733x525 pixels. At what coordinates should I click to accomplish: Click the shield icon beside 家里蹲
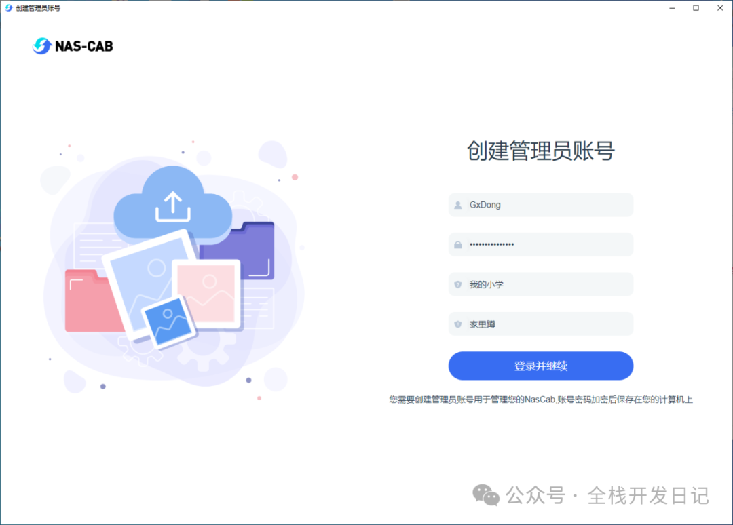pos(458,324)
